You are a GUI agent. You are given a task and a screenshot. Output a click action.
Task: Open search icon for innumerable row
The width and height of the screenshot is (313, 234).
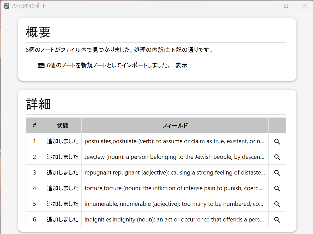(277, 204)
